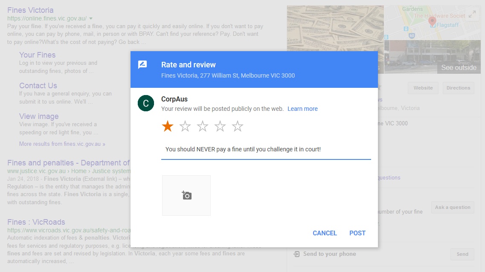Click the Website button in side panel
This screenshot has width=485, height=272.
(423, 88)
